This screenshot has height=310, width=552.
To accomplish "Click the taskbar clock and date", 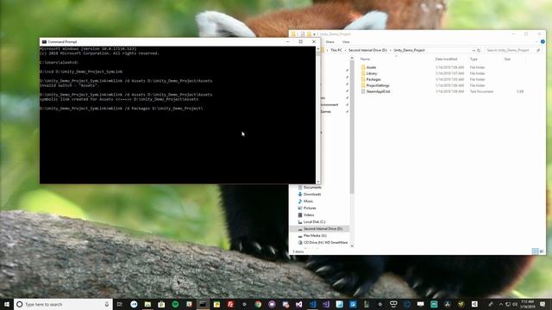I will pos(527,304).
